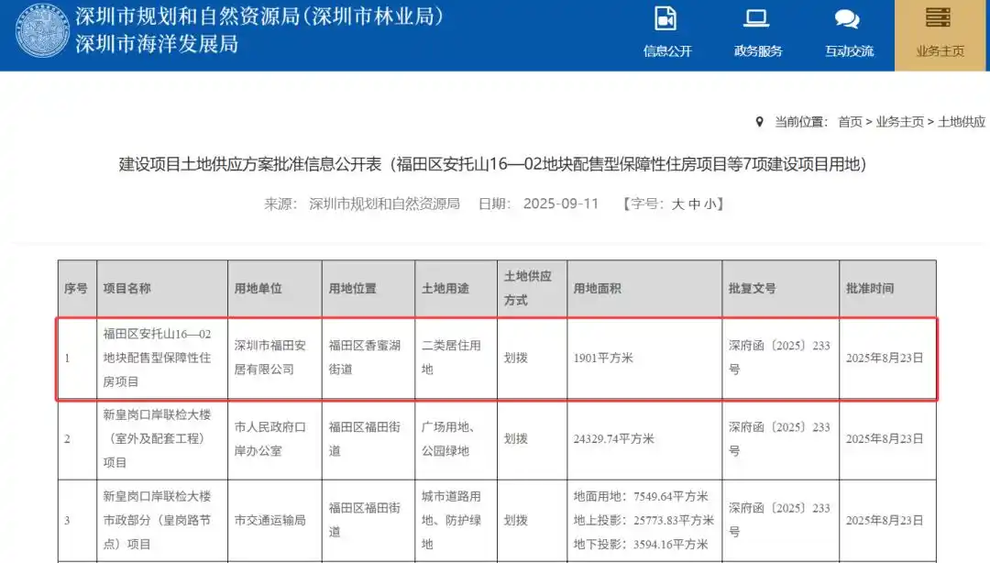990x563 pixels.
Task: Open the 首页 breadcrumb link
Action: 851,120
